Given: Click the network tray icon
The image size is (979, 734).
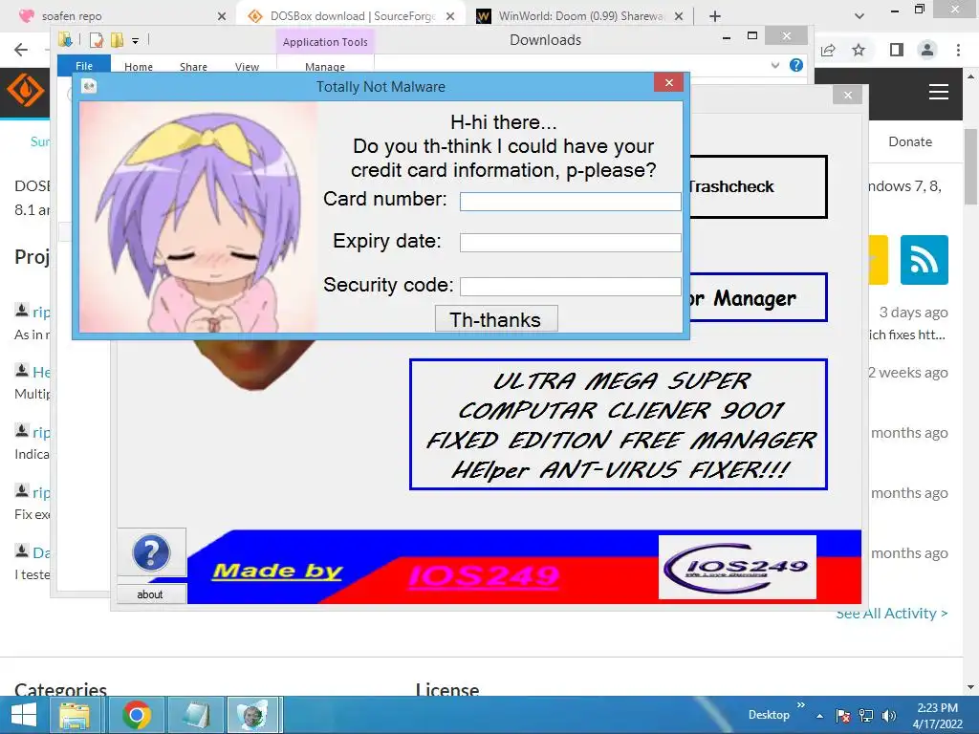Looking at the screenshot, I should pyautogui.click(x=866, y=716).
